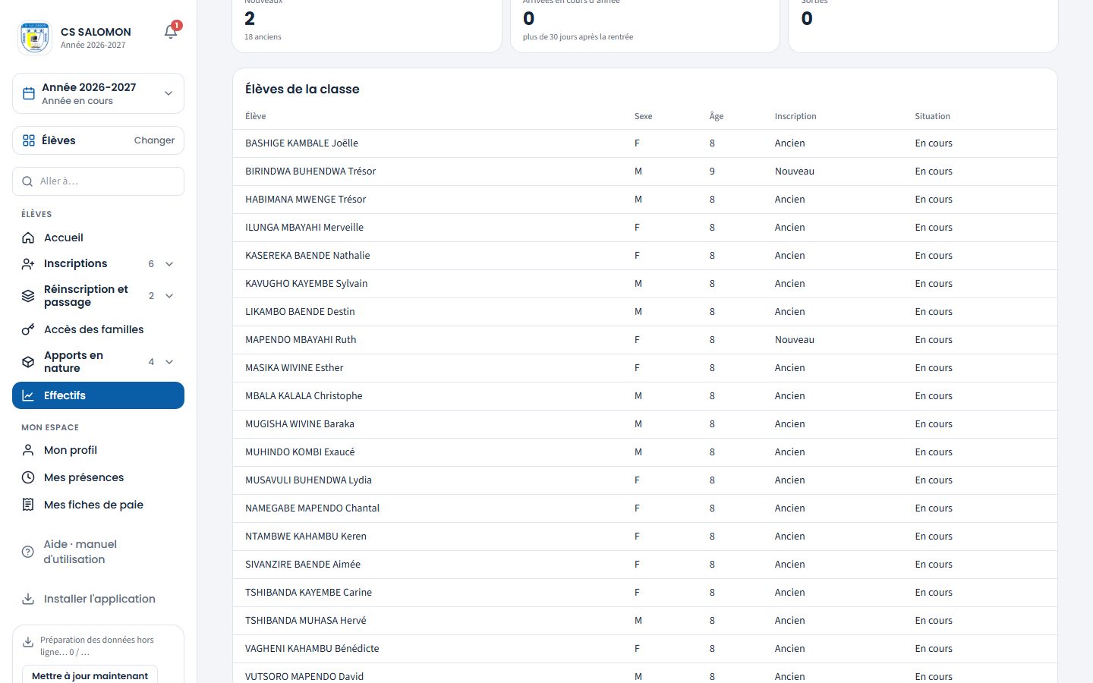
Task: Click the Réinscription et passage layers icon
Action: pyautogui.click(x=28, y=296)
